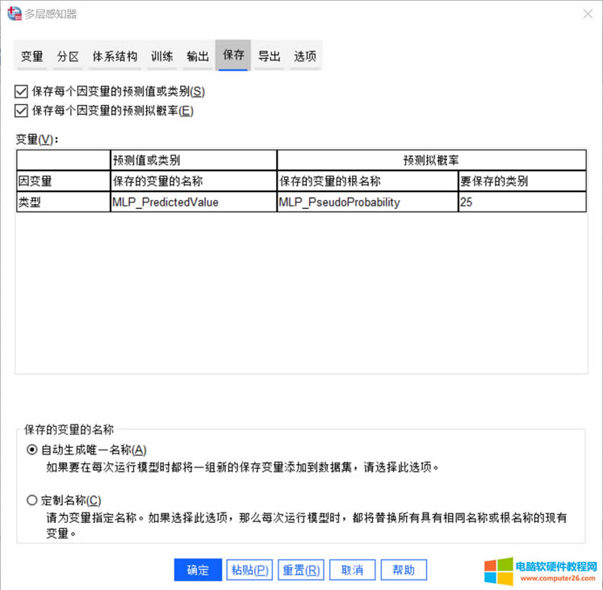The image size is (603, 590).
Task: Open the 导出 tab
Action: pos(269,56)
